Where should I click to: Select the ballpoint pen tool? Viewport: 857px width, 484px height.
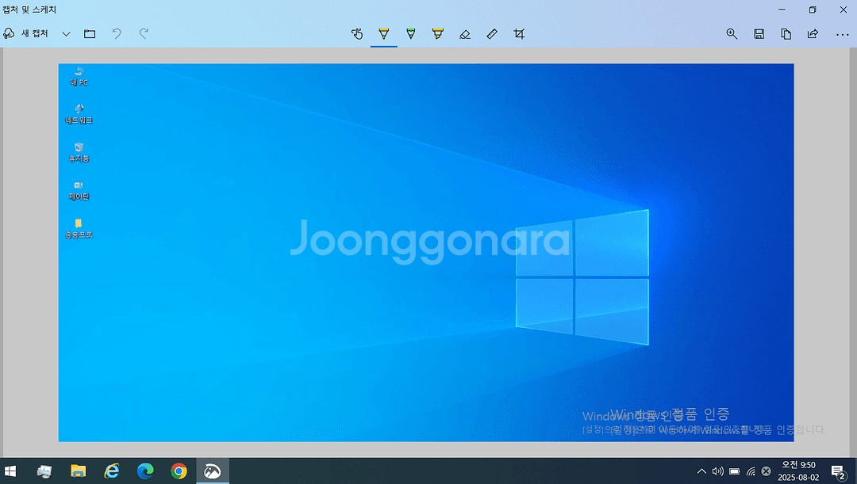[x=384, y=34]
